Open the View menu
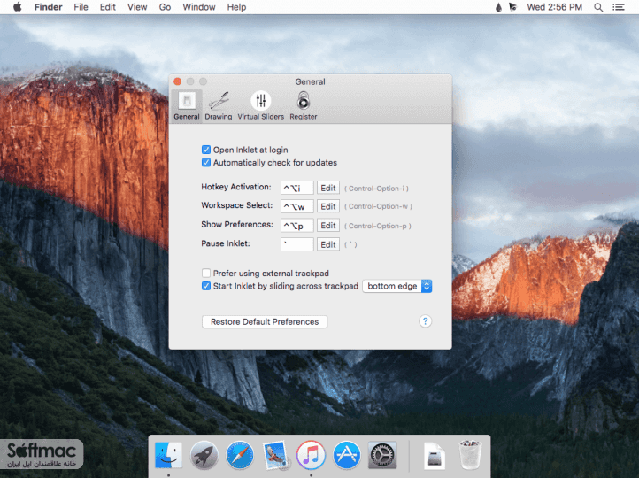 click(x=137, y=7)
